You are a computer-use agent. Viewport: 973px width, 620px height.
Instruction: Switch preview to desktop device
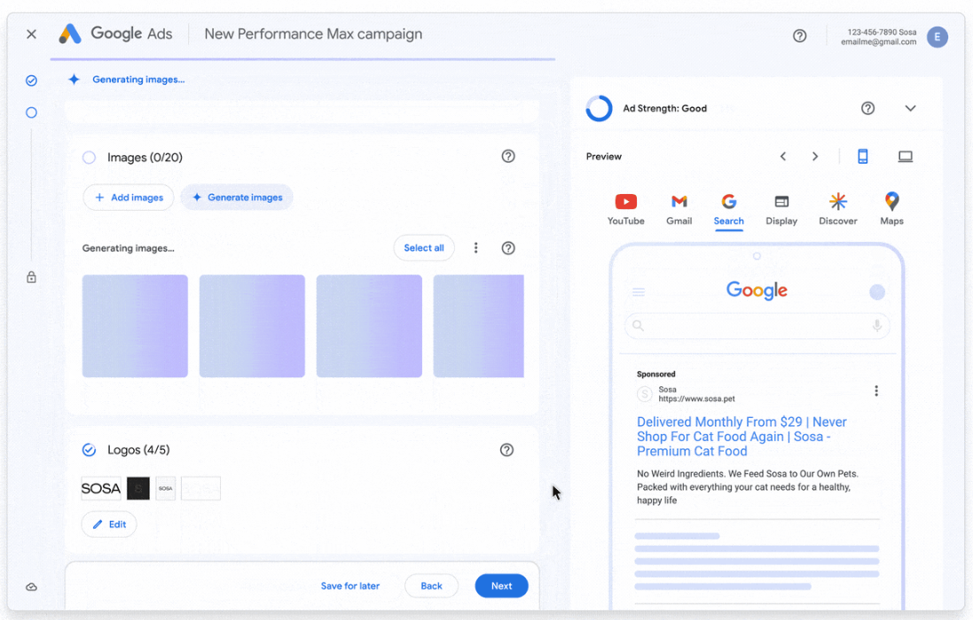(x=906, y=157)
